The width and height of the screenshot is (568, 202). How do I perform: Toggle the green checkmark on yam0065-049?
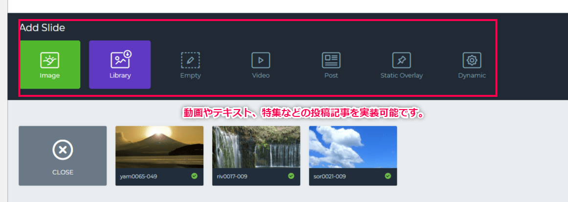(195, 176)
